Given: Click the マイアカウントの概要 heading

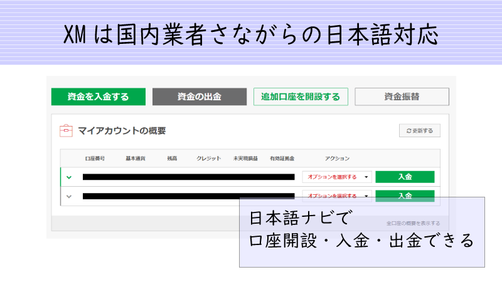Looking at the screenshot, I should (x=122, y=131).
